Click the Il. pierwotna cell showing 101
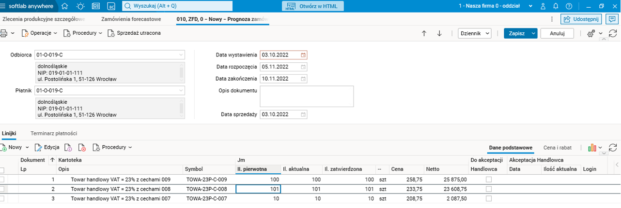 (x=258, y=189)
